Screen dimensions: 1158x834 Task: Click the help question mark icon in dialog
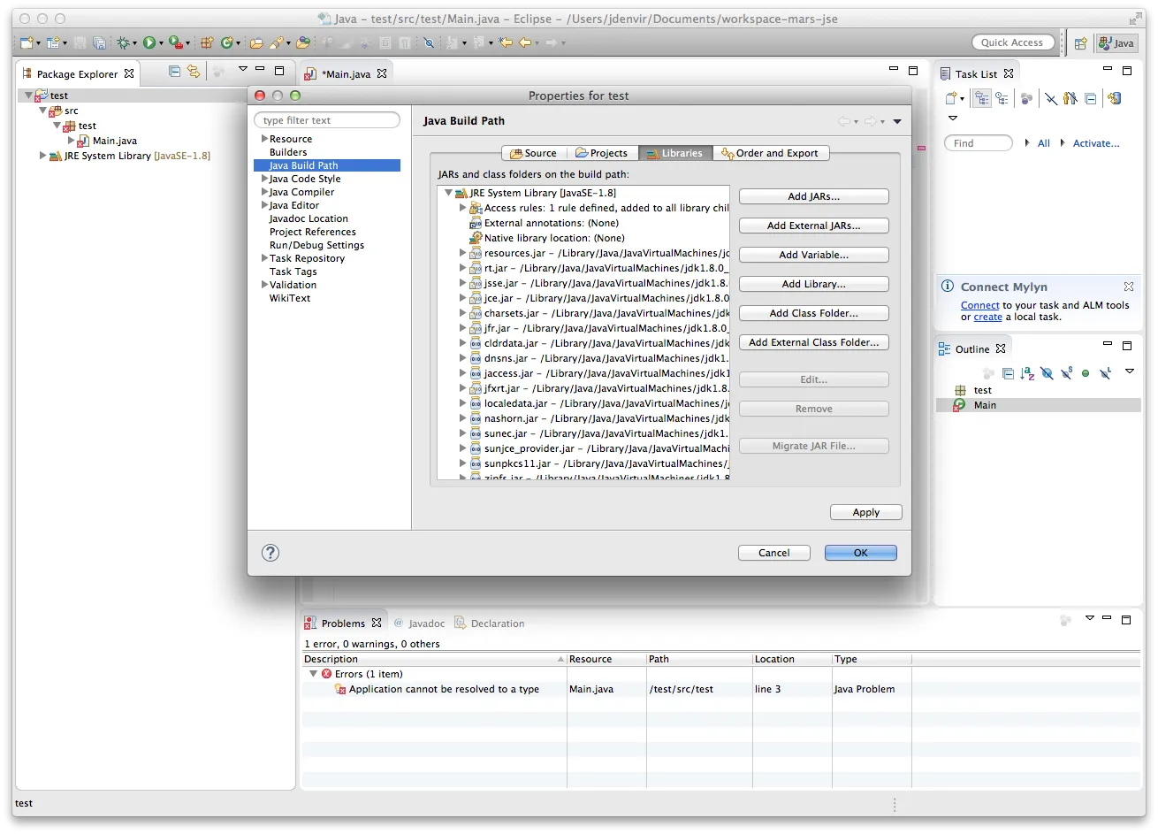click(270, 553)
